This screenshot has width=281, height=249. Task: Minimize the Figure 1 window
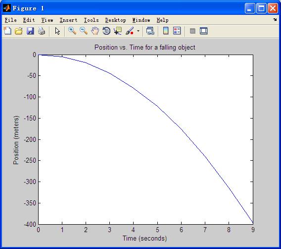(x=250, y=8)
